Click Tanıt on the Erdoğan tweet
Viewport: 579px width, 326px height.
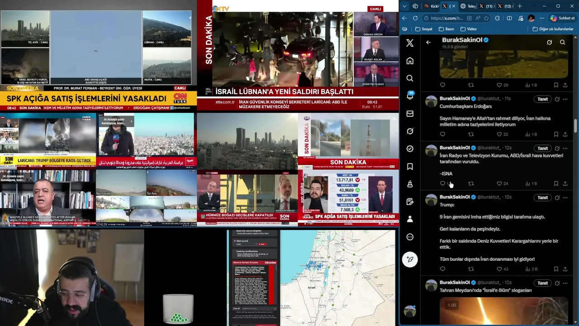(542, 99)
